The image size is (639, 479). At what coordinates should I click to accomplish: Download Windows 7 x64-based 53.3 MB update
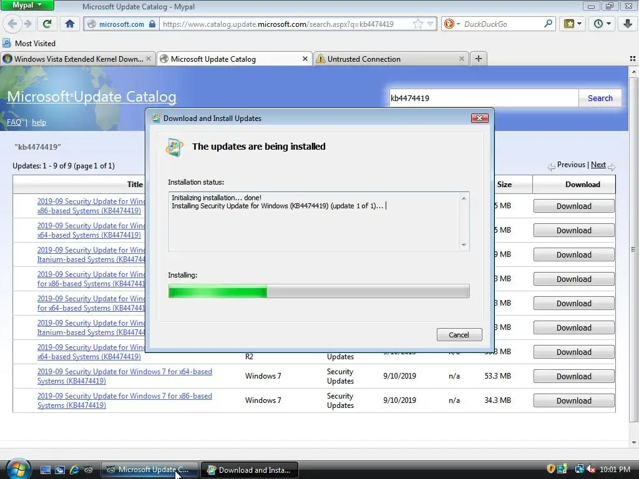[x=574, y=376]
